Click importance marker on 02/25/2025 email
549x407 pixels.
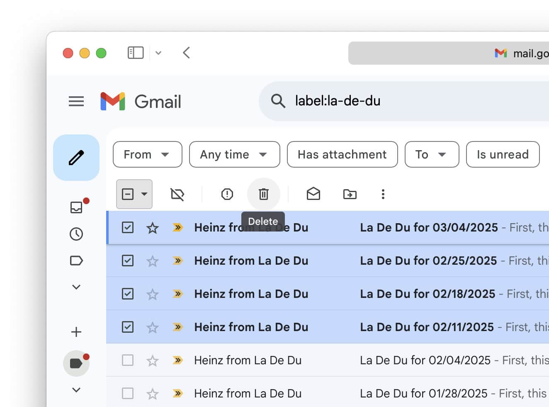click(x=178, y=261)
